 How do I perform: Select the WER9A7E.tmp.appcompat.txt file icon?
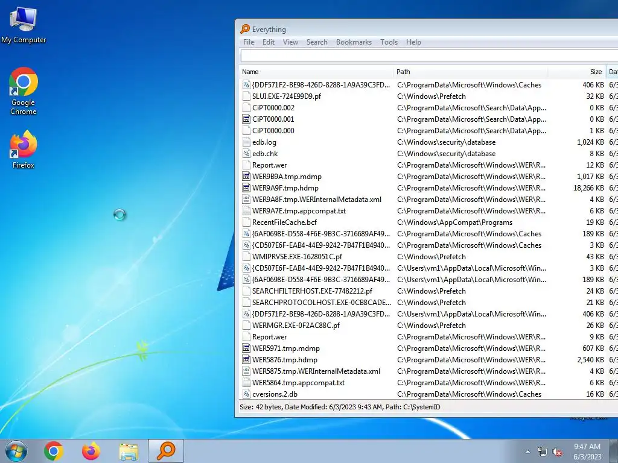click(246, 210)
